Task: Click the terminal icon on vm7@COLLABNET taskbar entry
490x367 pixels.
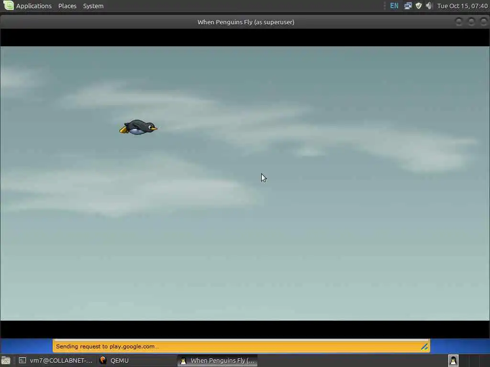Action: coord(22,360)
